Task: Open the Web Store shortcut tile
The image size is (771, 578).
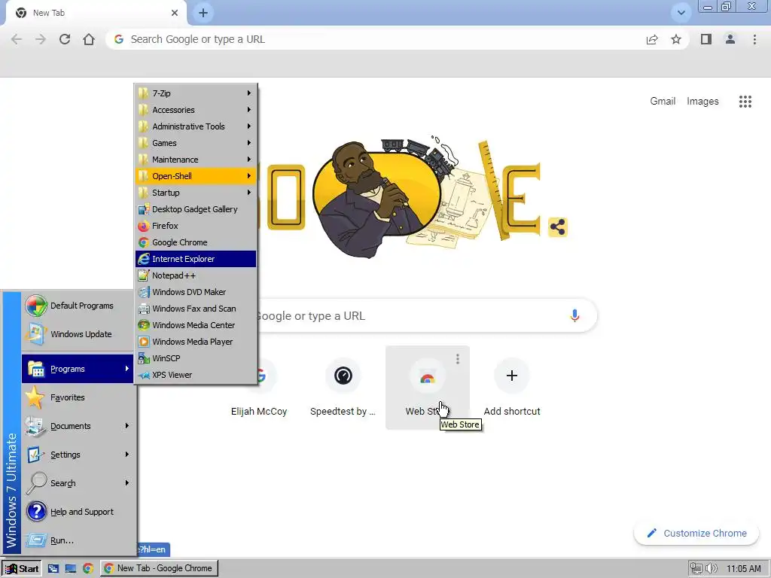Action: (428, 388)
